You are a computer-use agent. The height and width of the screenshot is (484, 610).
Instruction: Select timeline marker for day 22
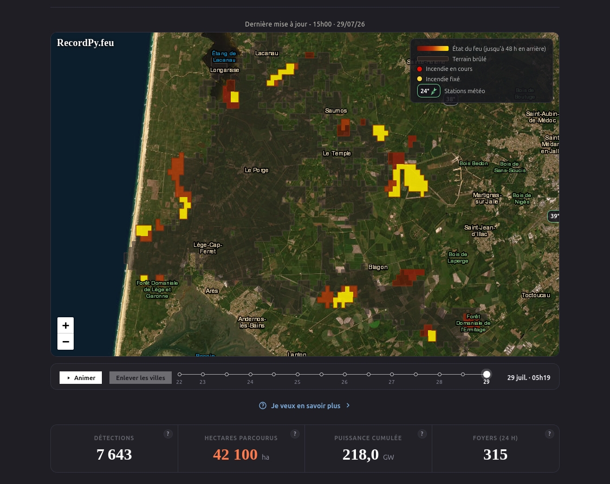pos(179,375)
